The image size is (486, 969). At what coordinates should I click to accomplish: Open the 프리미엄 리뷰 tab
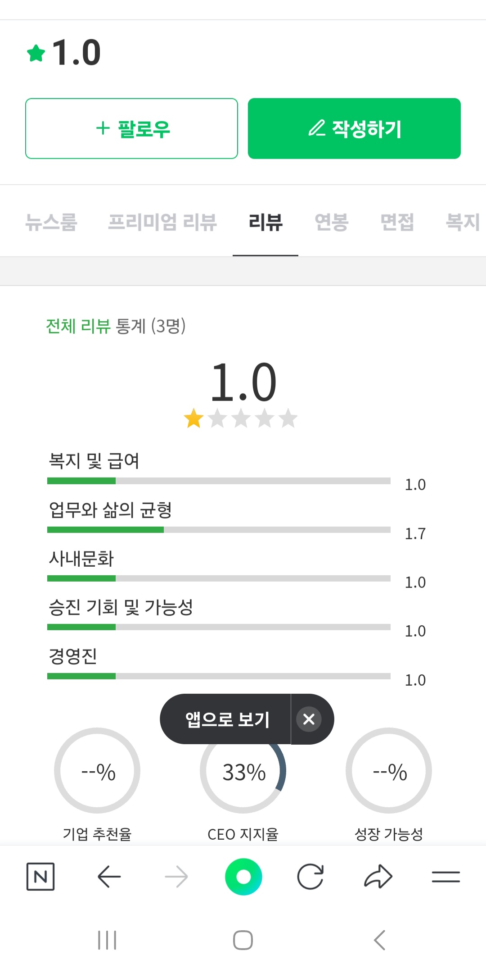pos(162,222)
